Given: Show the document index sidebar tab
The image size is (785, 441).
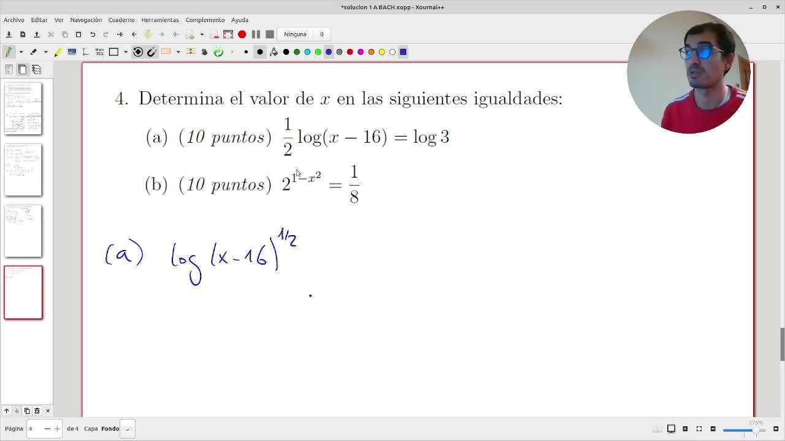Looking at the screenshot, I should coord(9,70).
